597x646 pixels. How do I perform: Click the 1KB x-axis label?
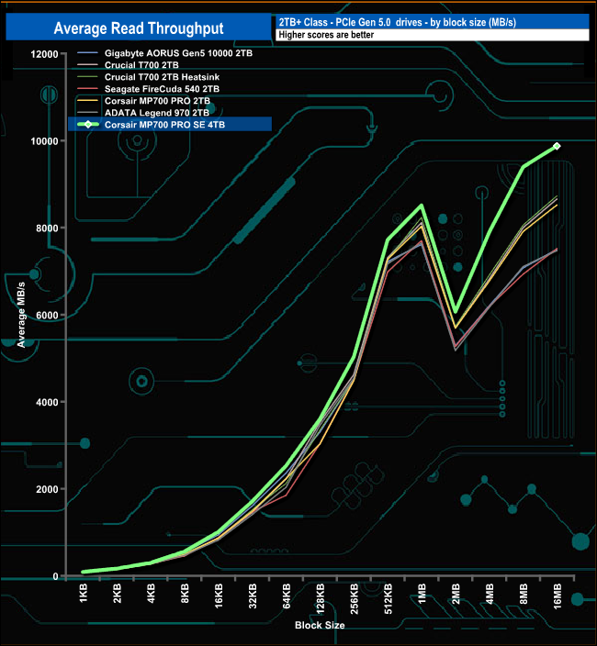pyautogui.click(x=84, y=594)
